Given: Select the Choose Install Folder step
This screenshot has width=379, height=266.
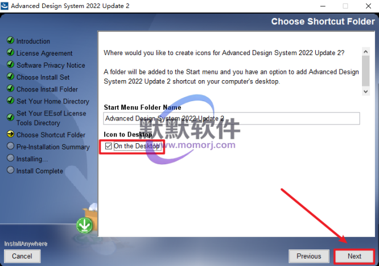Looking at the screenshot, I should [47, 89].
